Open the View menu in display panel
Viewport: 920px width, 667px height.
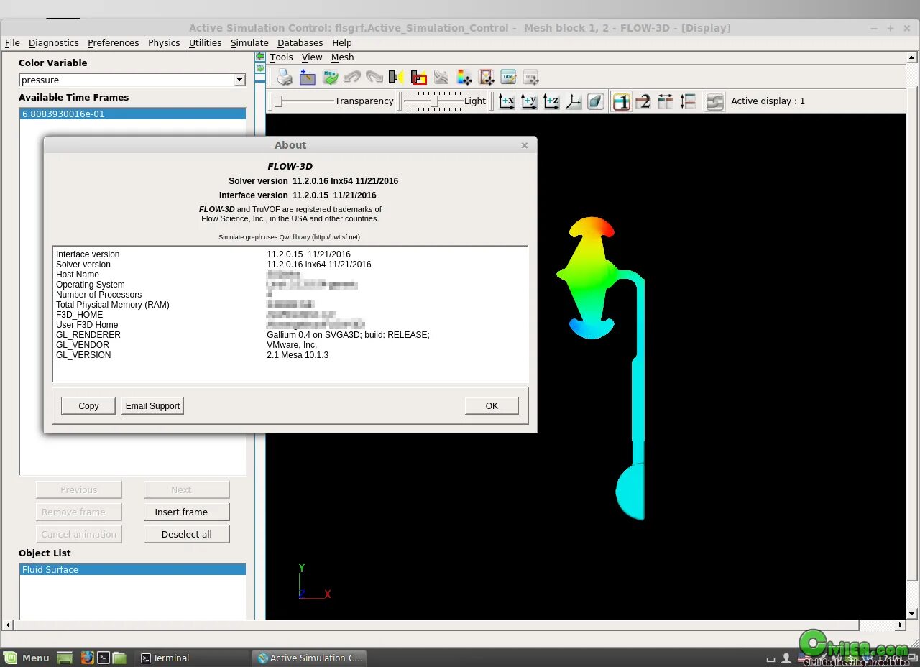click(312, 57)
